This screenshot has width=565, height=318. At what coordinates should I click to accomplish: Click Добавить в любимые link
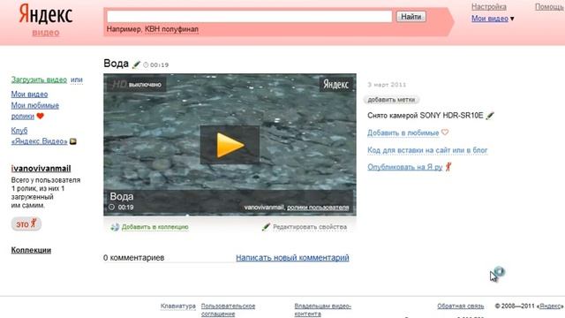coord(403,132)
